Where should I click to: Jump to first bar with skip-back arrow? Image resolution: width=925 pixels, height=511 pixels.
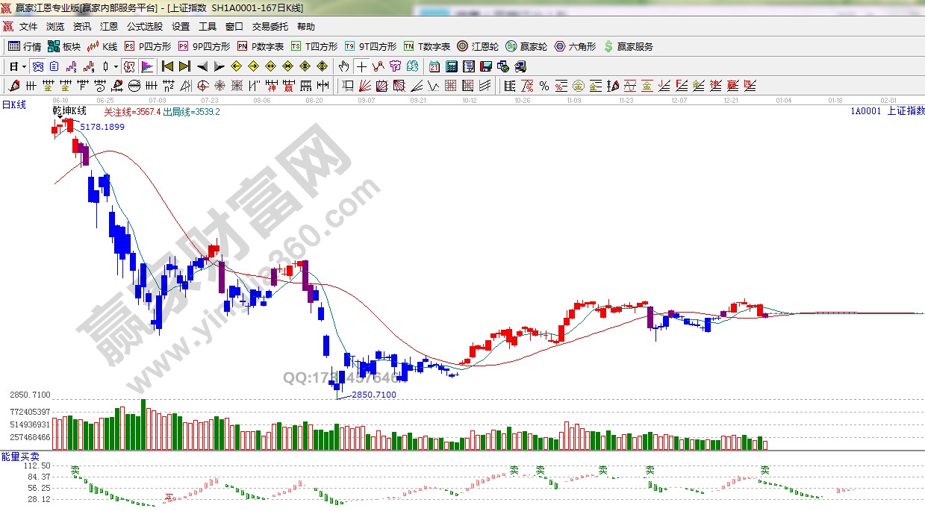point(168,66)
